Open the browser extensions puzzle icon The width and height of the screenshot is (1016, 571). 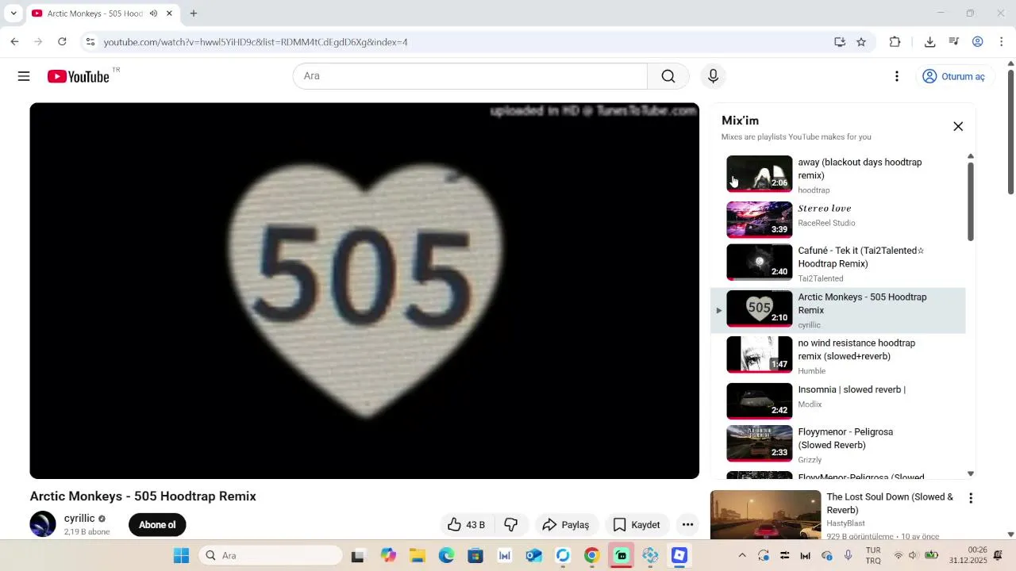click(895, 42)
